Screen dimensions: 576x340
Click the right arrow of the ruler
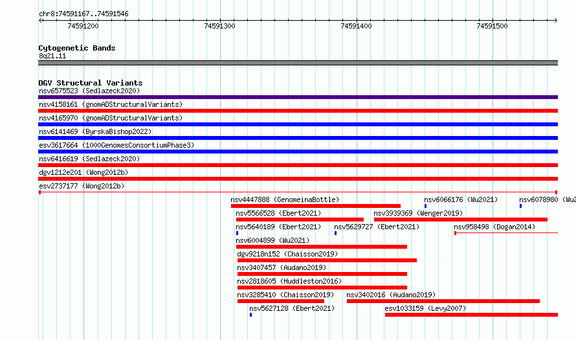pos(555,21)
